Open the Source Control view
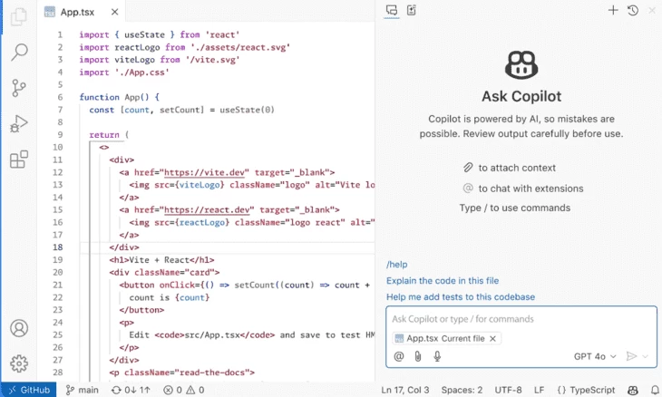 (x=18, y=88)
